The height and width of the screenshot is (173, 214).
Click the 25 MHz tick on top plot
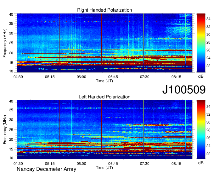(x=11, y=43)
